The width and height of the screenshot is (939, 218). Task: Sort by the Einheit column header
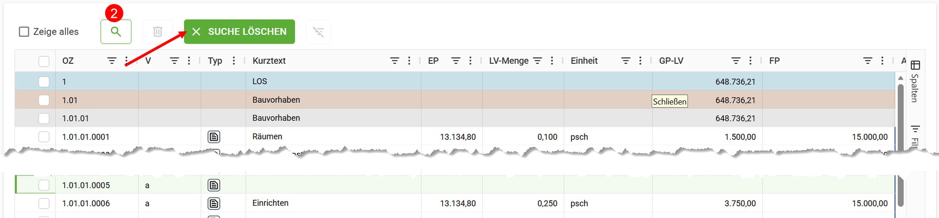[584, 61]
